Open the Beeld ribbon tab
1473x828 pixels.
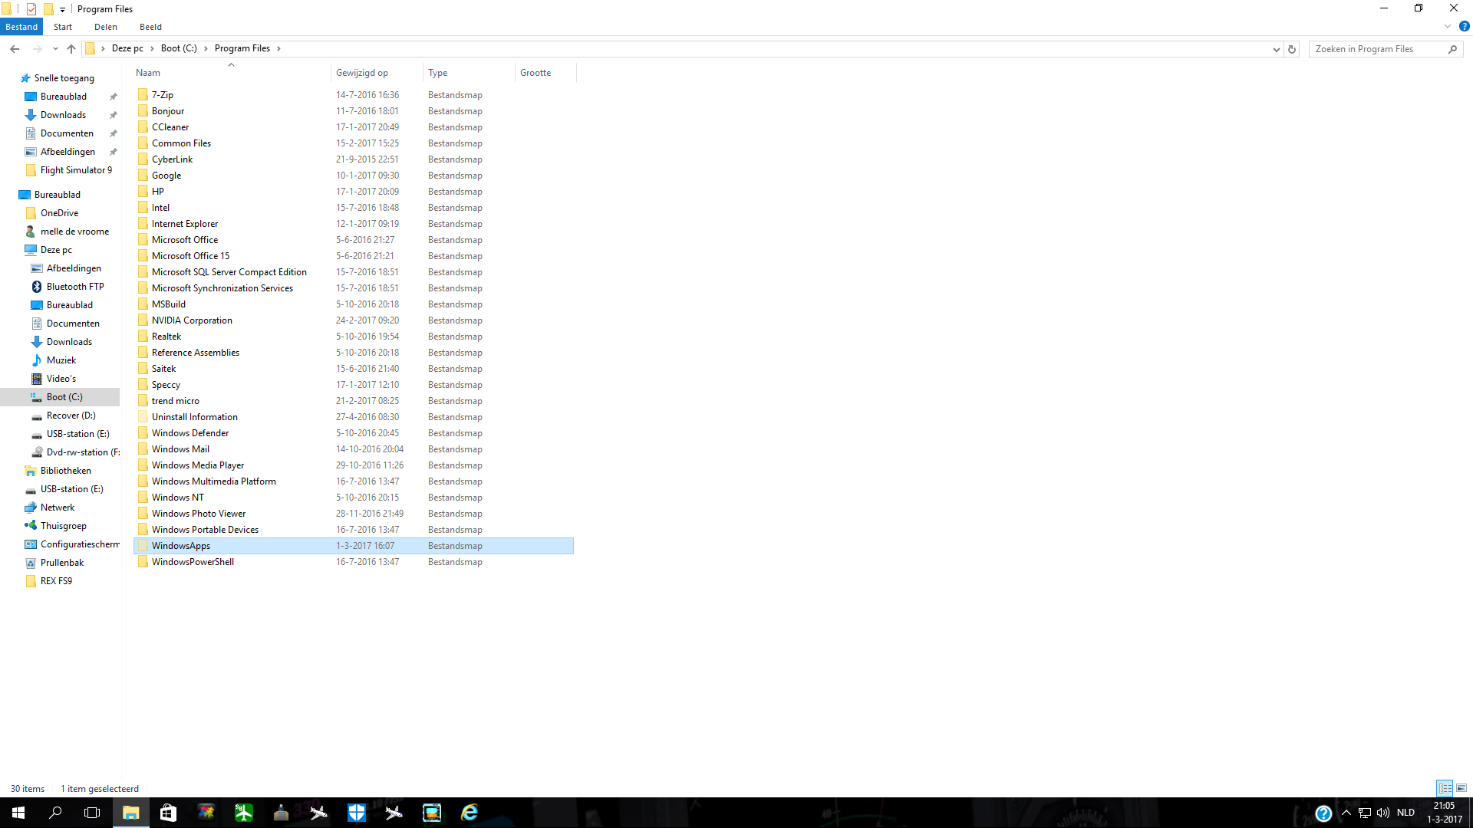[x=150, y=27]
